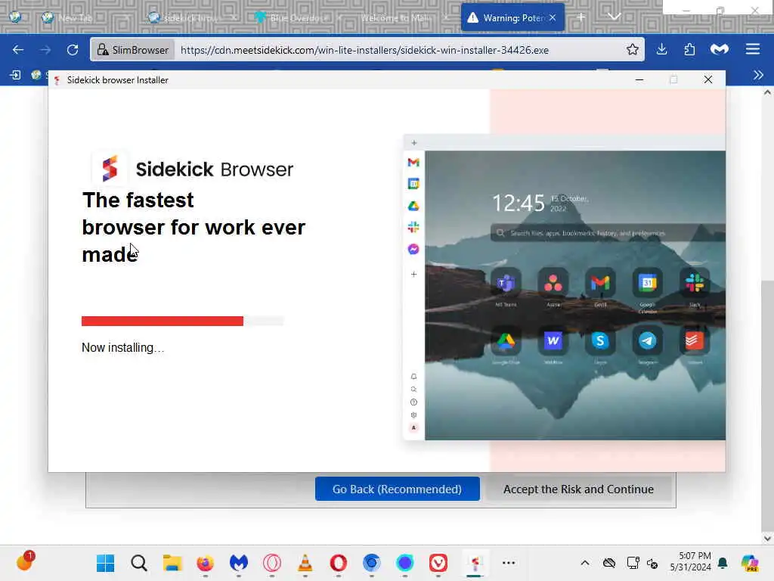The height and width of the screenshot is (581, 774).
Task: Open the Copilot preview icon
Action: click(749, 563)
